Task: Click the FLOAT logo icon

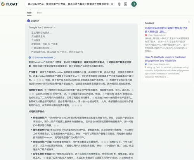Action: click(3, 4)
